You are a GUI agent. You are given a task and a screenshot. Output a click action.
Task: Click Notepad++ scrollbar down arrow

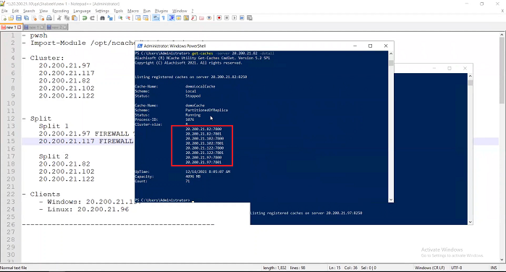point(502,260)
